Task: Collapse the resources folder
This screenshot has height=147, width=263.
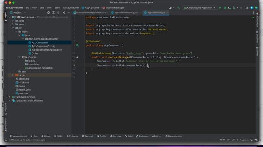Action: tap(19, 57)
